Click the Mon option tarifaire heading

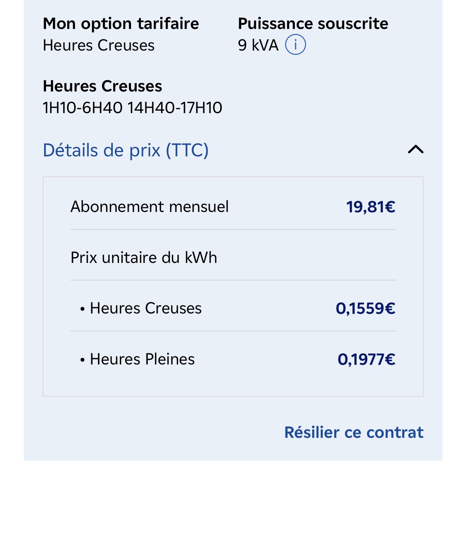point(121,24)
